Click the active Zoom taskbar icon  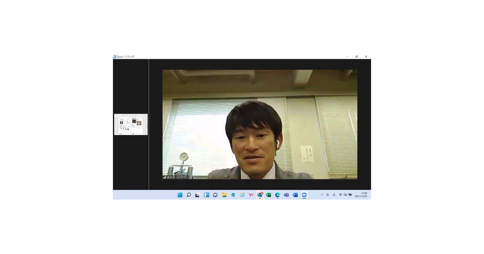[x=304, y=195]
